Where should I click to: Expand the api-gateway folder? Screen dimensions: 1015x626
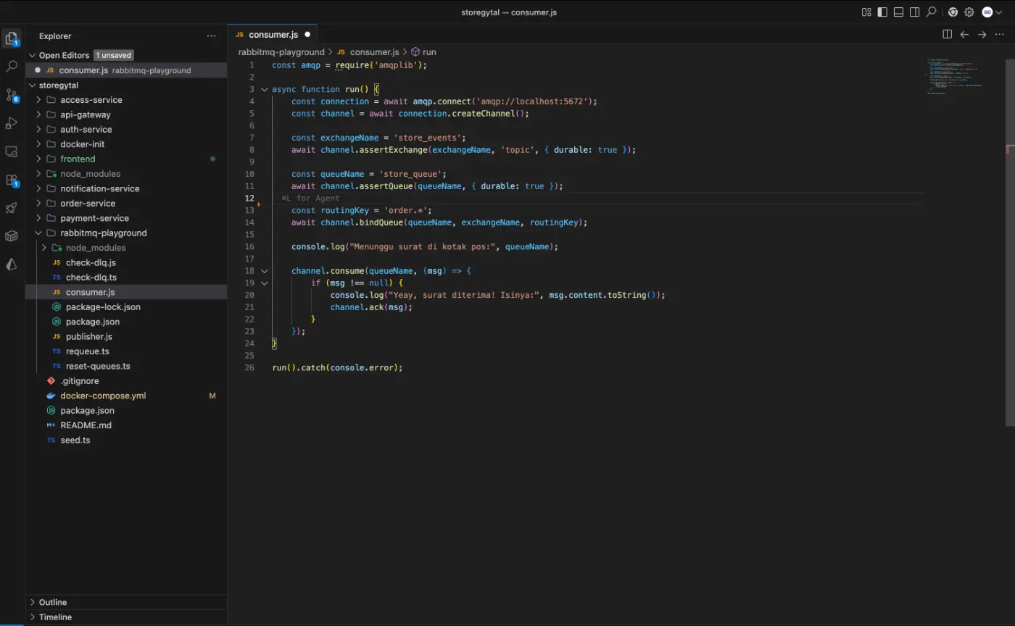(38, 114)
